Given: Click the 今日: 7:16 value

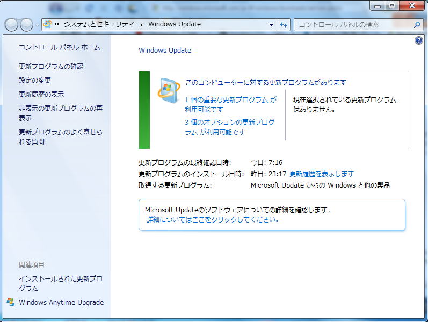Looking at the screenshot, I should click(x=266, y=163).
